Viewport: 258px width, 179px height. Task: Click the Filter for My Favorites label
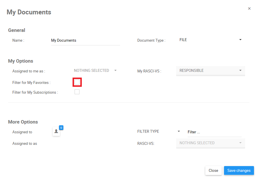31,83
